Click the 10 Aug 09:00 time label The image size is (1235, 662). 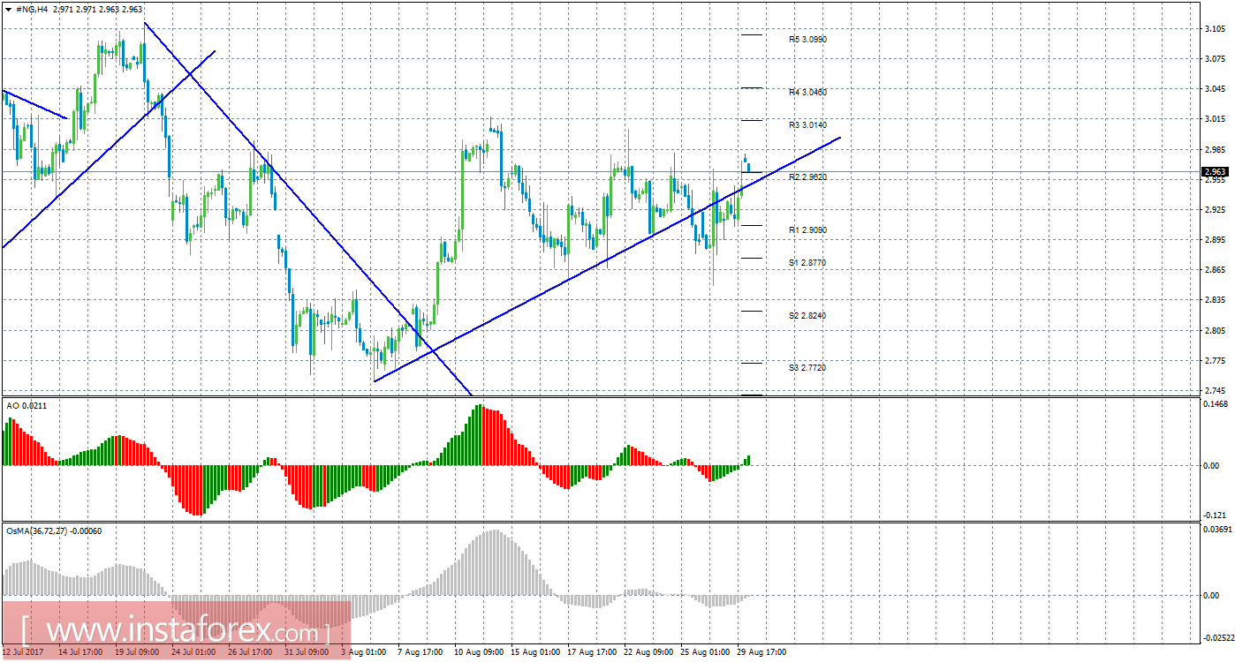tap(477, 652)
